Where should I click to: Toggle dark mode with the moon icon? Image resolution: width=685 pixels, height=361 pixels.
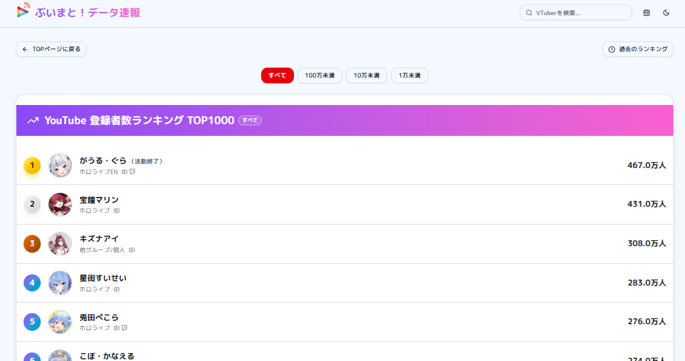point(666,12)
